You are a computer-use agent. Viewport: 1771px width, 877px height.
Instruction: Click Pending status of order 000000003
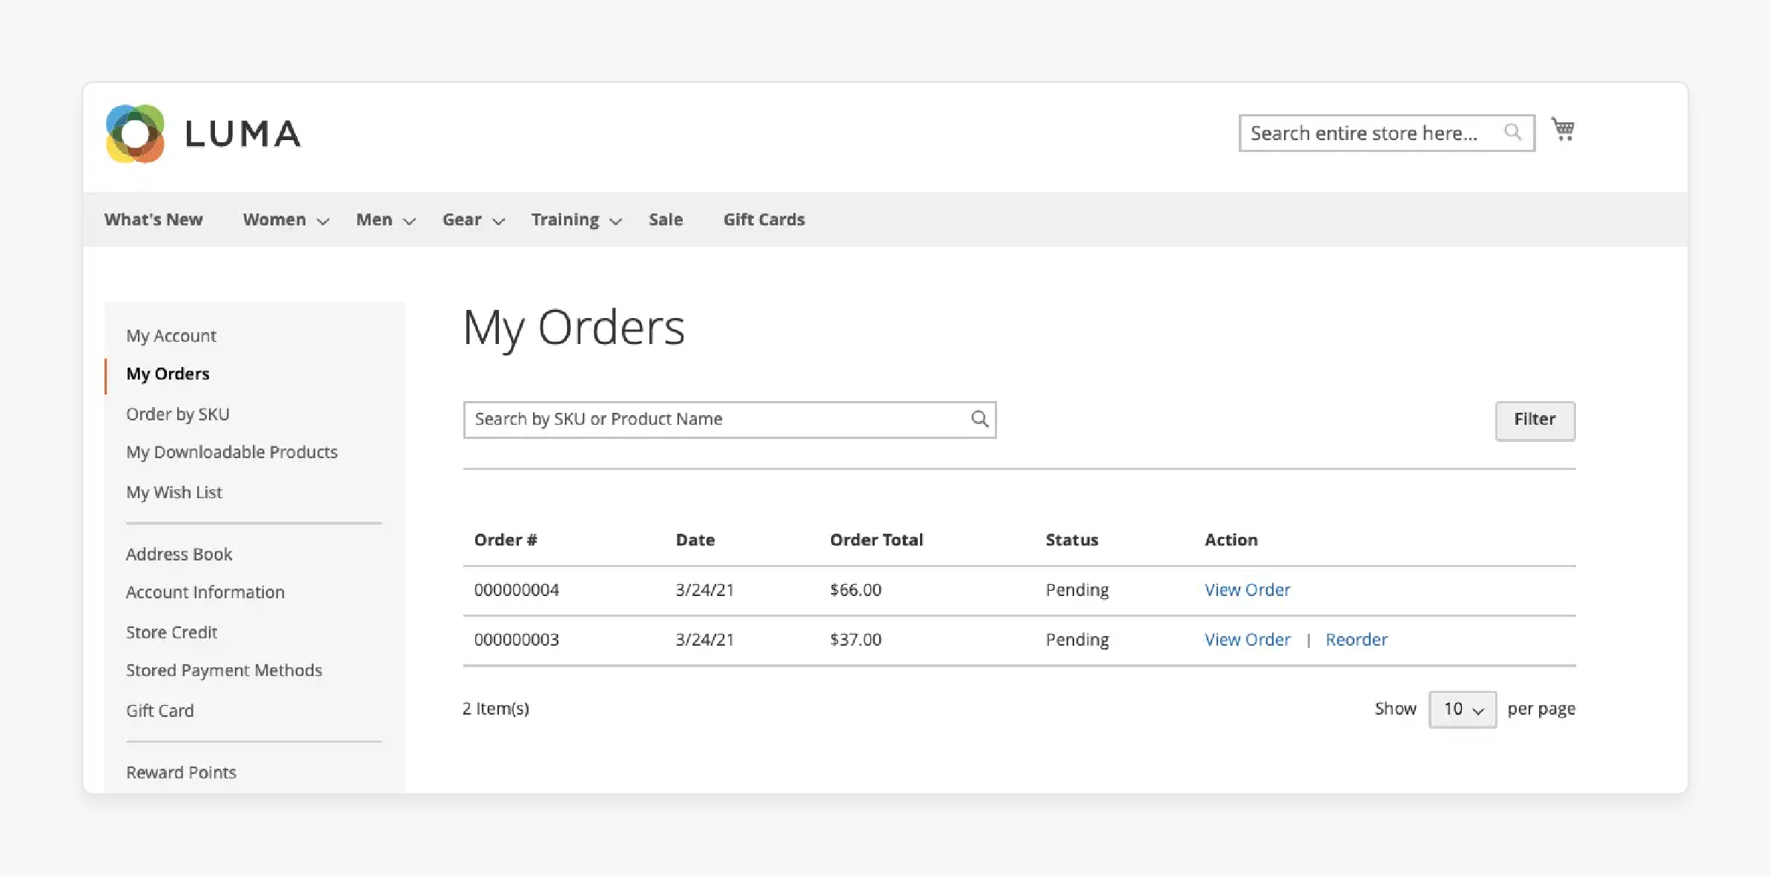(x=1077, y=640)
